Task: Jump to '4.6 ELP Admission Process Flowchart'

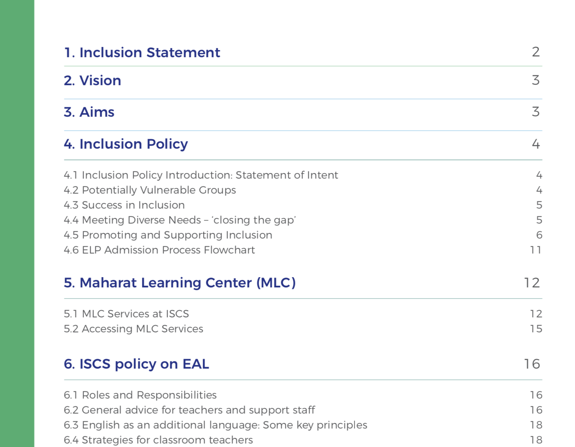Action: pos(159,250)
